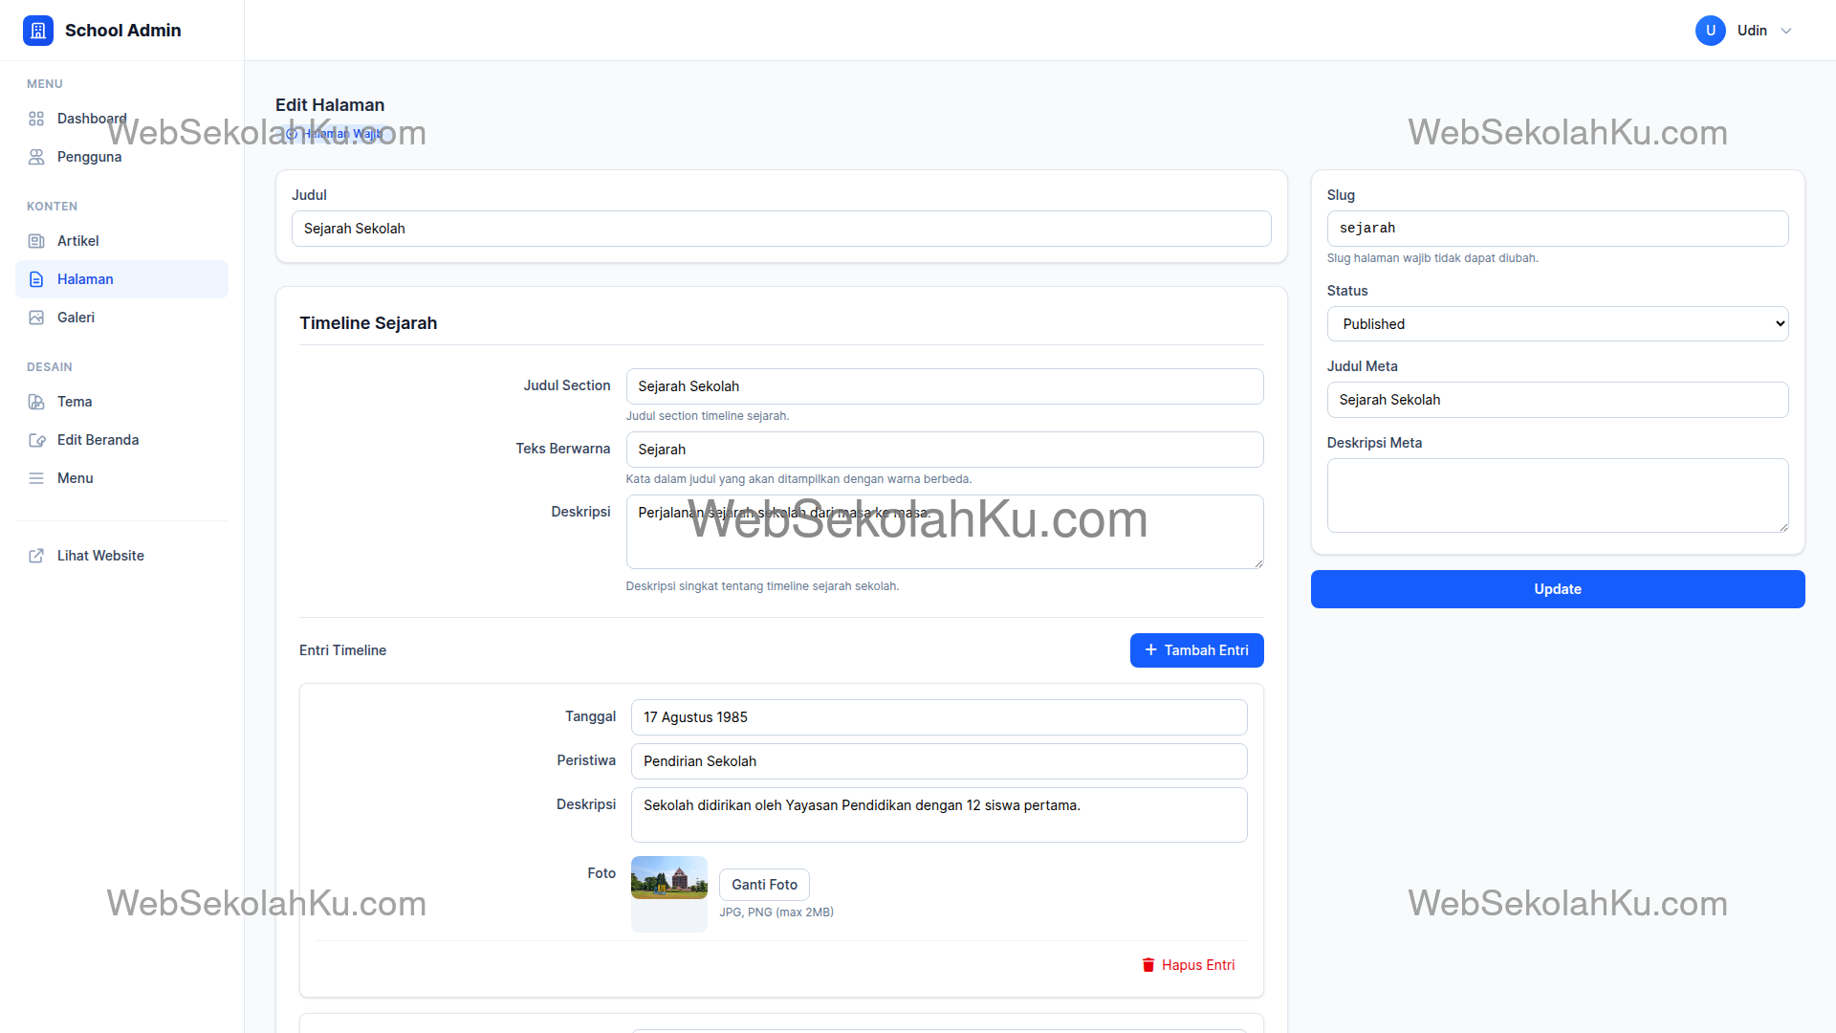
Task: Click the Edit Beranda pencil icon
Action: point(36,440)
